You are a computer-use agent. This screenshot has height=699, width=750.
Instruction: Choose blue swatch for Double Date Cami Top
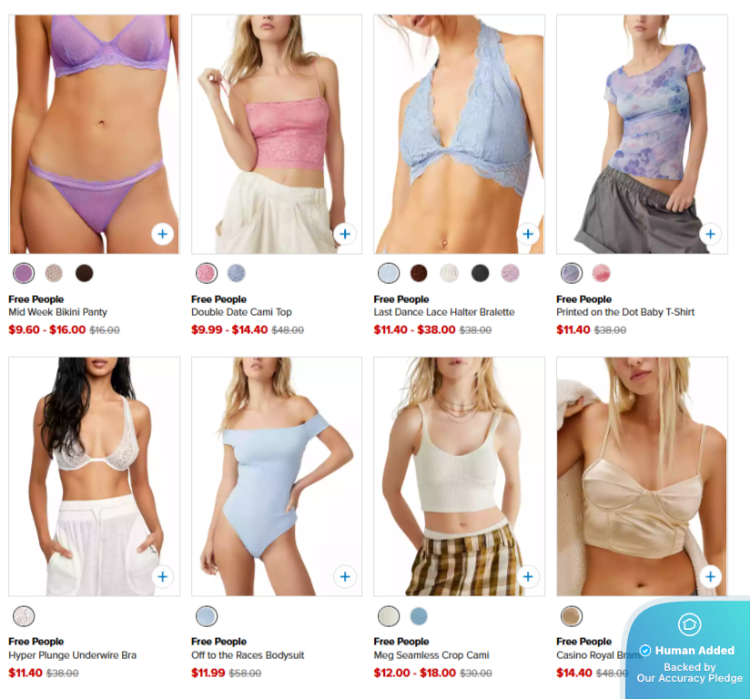click(237, 273)
